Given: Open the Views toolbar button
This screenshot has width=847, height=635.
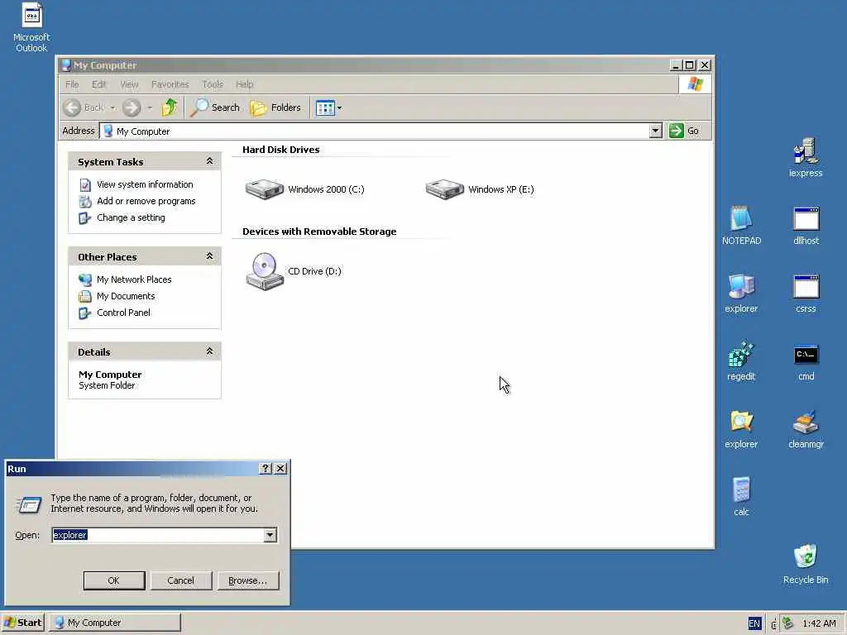Looking at the screenshot, I should pos(328,107).
